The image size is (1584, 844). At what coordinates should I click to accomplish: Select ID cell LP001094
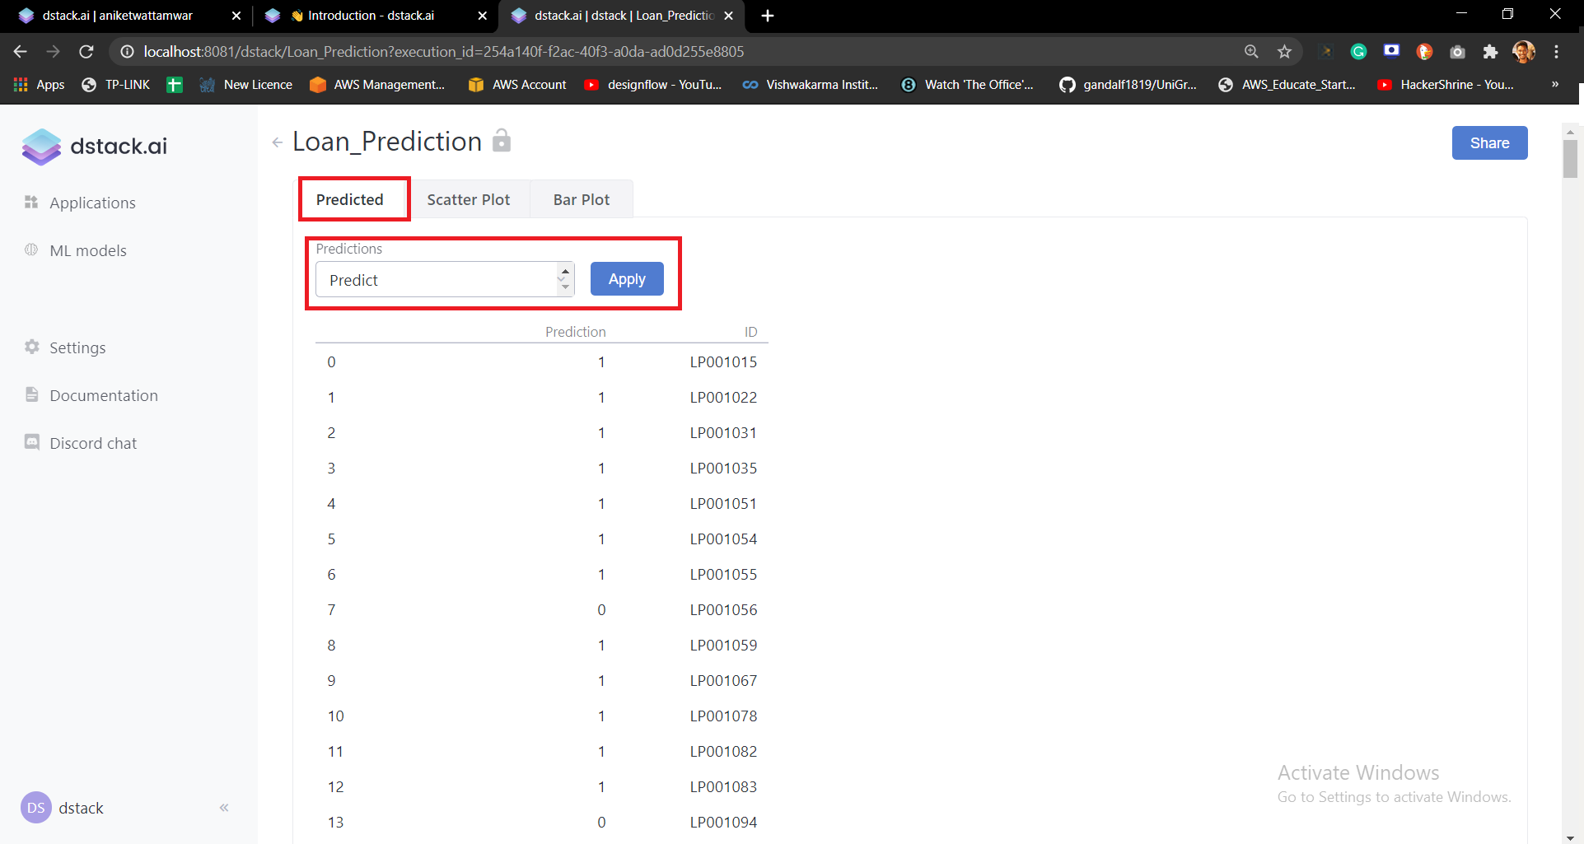tap(723, 822)
